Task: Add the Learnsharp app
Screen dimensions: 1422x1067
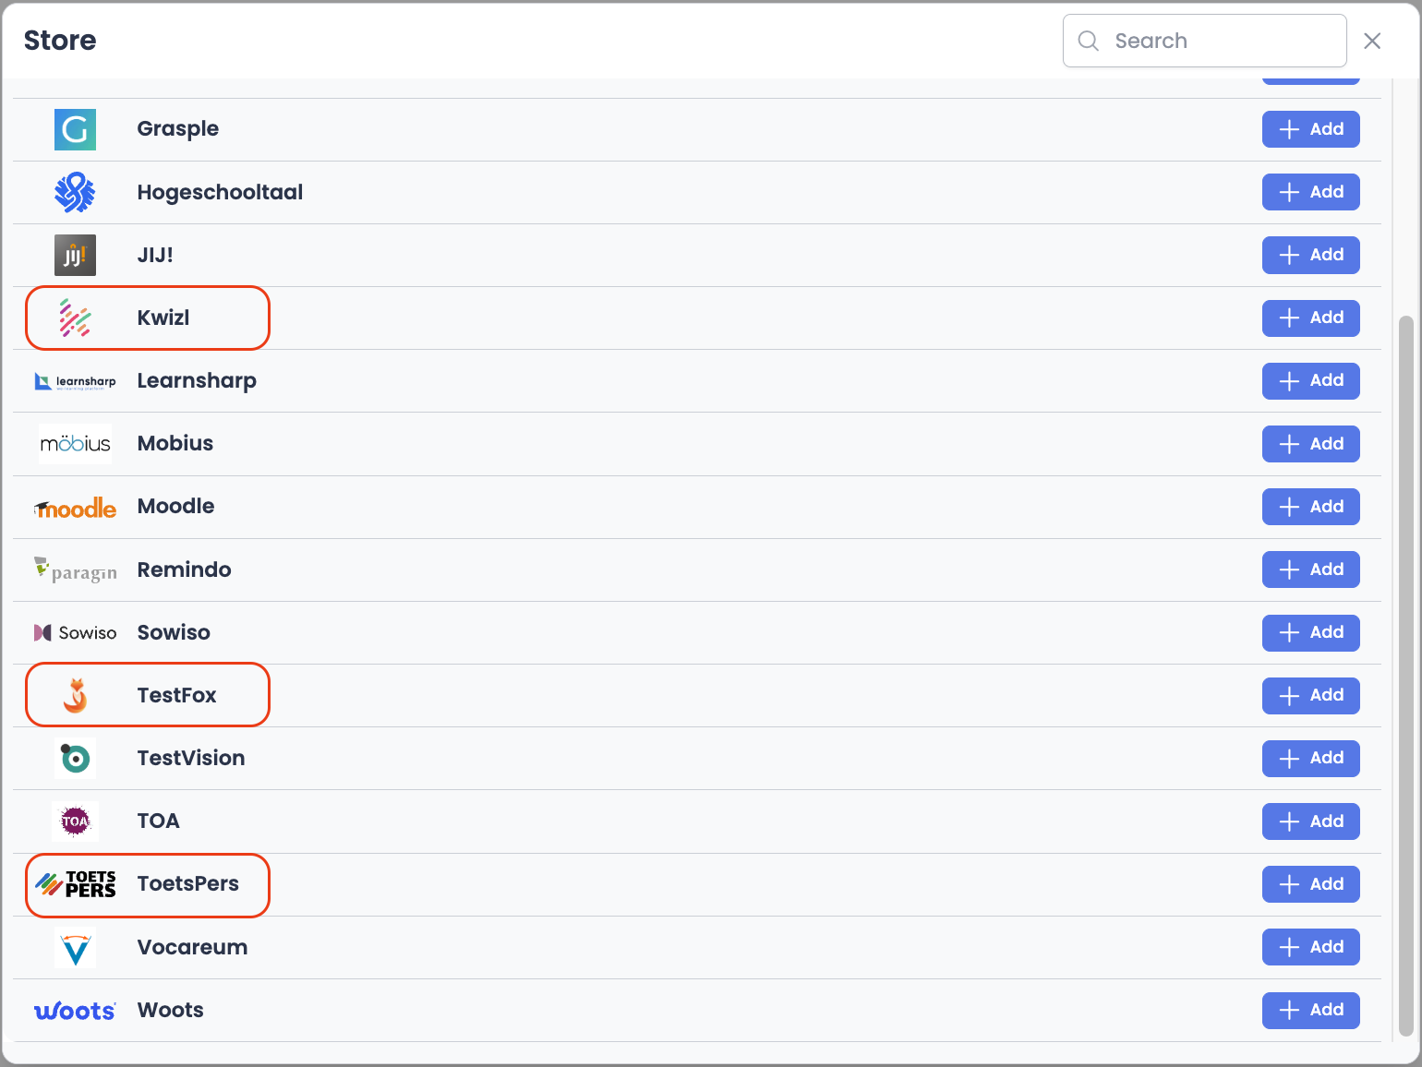Action: (1310, 380)
